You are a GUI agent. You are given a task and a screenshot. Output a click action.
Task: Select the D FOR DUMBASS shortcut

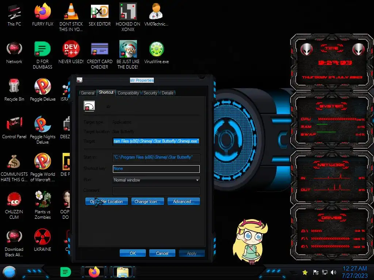point(42,55)
